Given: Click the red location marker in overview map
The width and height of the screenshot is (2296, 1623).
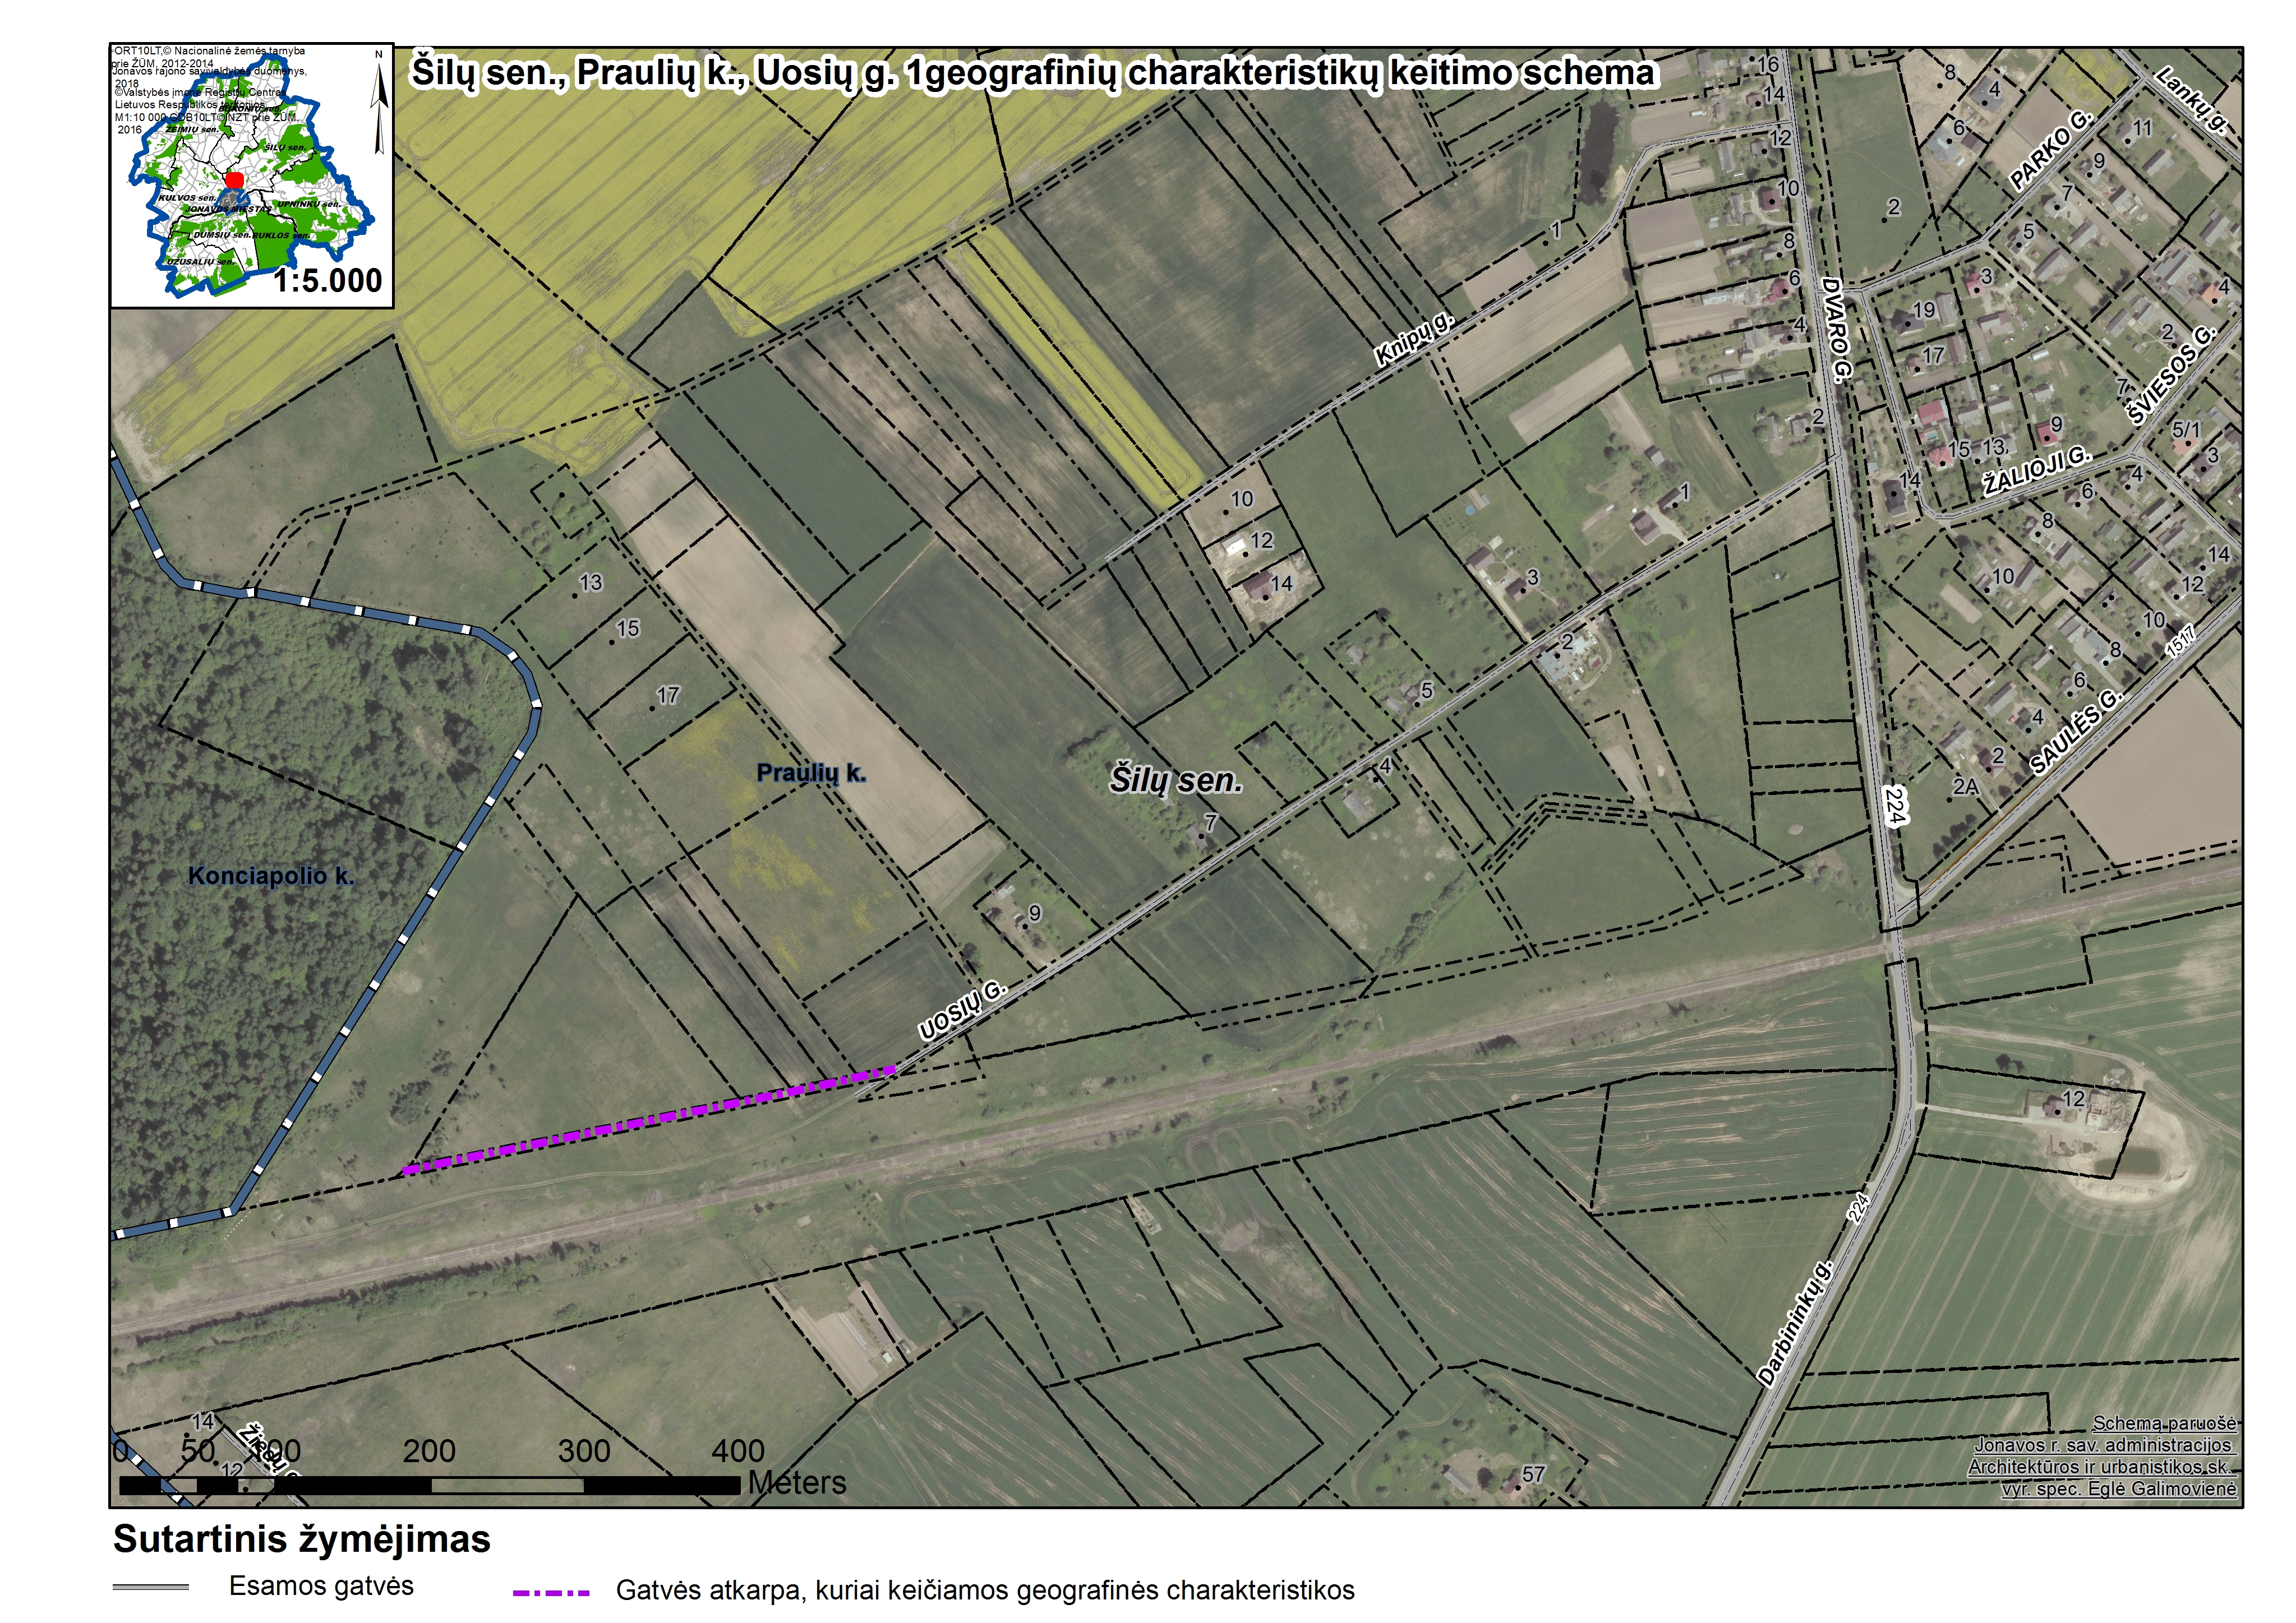Looking at the screenshot, I should (234, 180).
